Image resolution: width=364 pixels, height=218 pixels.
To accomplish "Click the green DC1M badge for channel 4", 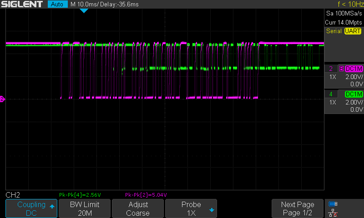I will tap(354, 94).
